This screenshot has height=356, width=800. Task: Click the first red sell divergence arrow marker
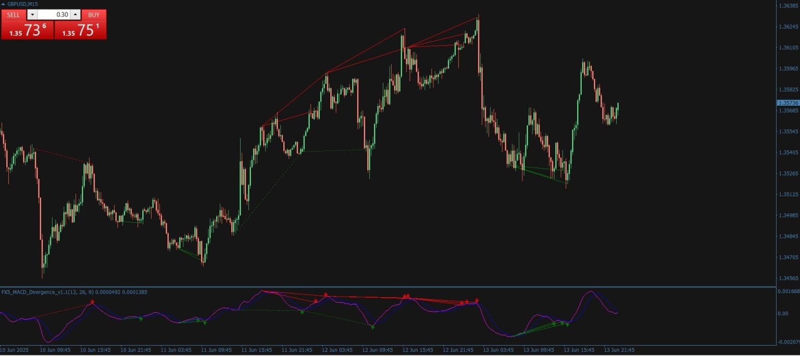tap(92, 302)
